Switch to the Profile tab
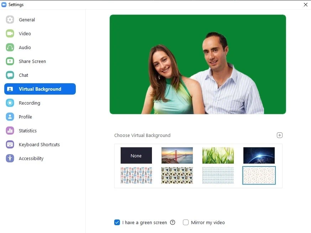The height and width of the screenshot is (233, 311). (25, 117)
